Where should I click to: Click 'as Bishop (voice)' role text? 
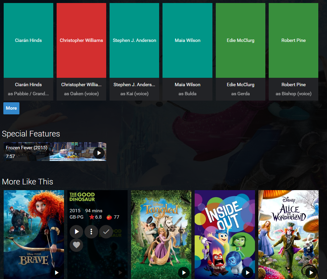(293, 94)
